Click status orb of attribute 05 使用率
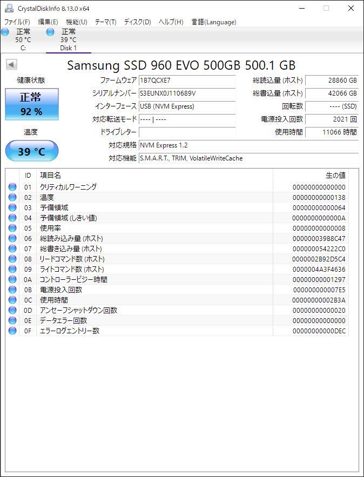 12,228
